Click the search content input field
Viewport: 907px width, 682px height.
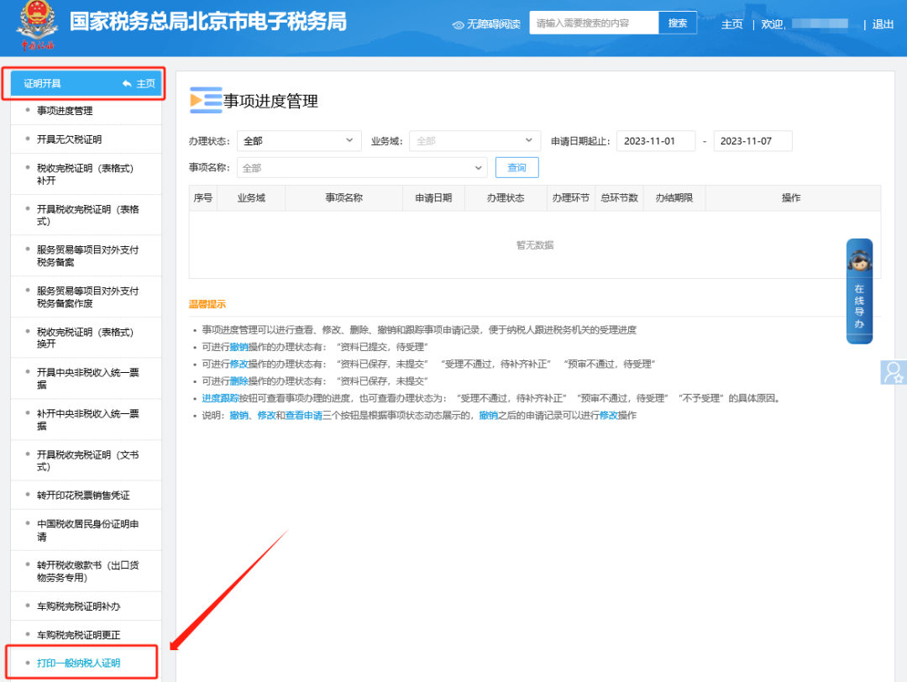(x=593, y=24)
